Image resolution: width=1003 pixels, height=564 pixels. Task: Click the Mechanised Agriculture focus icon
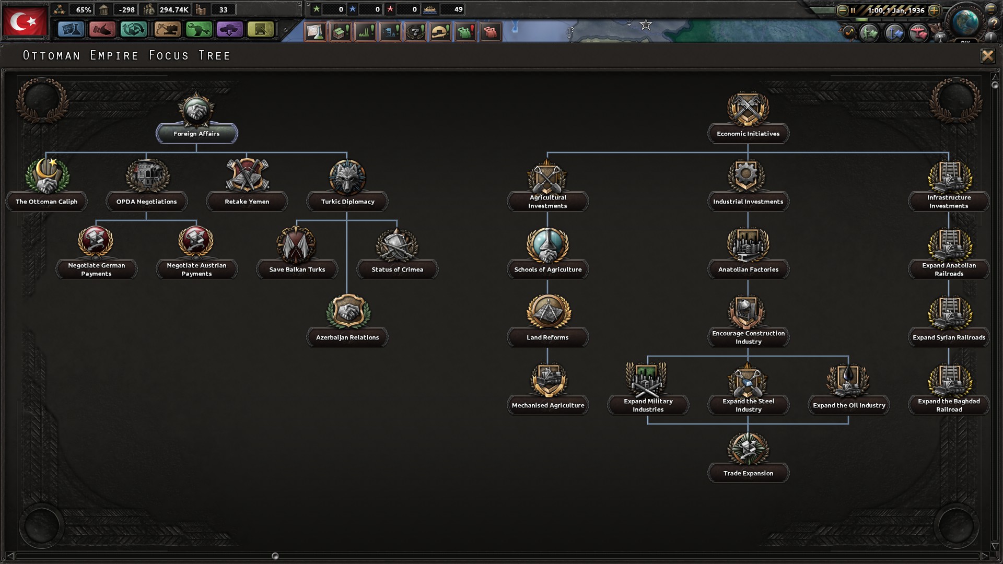coord(547,380)
